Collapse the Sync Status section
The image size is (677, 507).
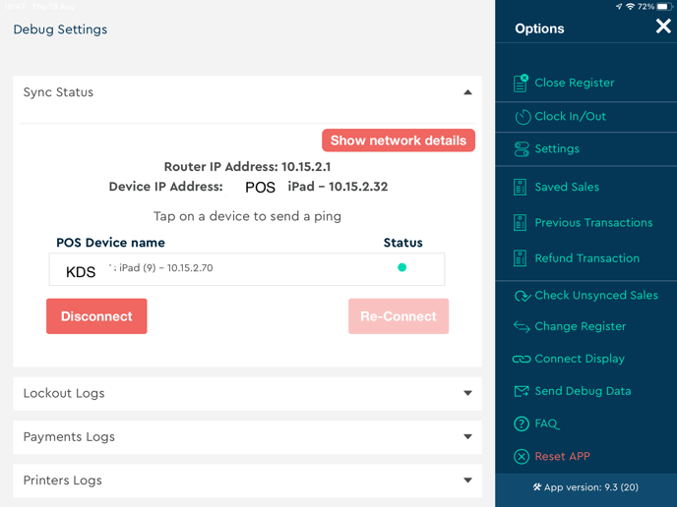click(x=467, y=92)
